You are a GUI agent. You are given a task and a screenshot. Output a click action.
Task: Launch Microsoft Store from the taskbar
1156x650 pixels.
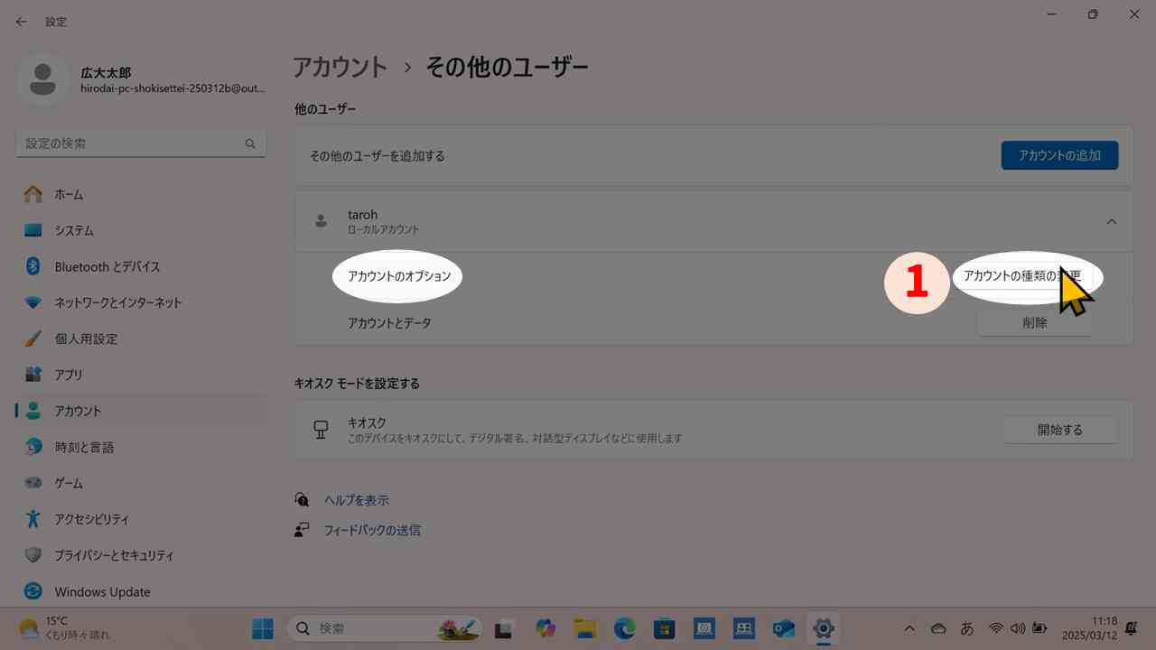665,628
